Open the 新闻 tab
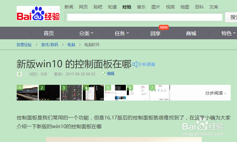 69,7
